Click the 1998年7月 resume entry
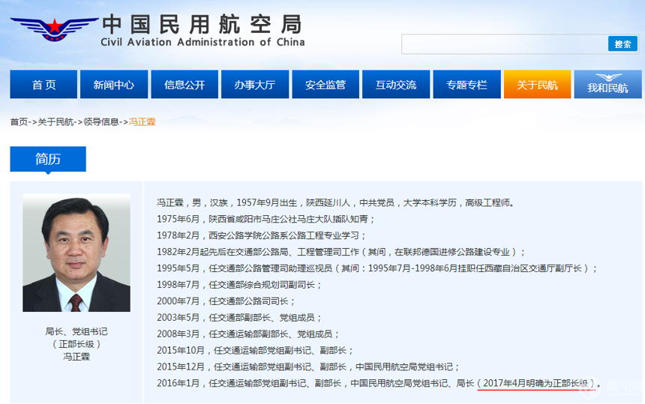 point(239,285)
